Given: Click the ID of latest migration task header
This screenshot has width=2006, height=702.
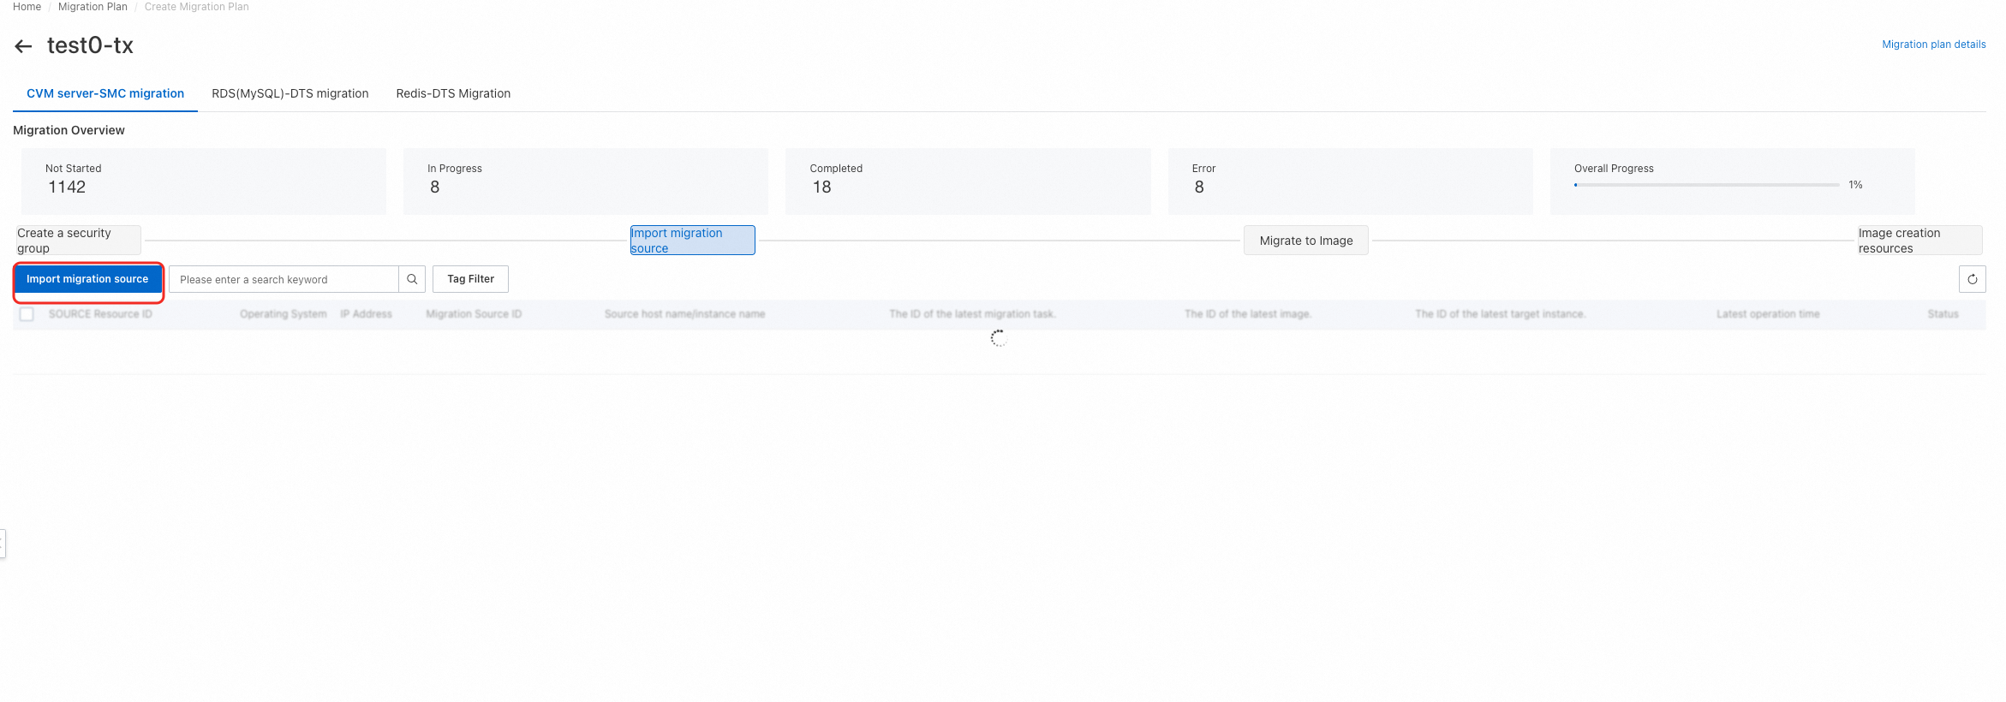Looking at the screenshot, I should tap(972, 314).
